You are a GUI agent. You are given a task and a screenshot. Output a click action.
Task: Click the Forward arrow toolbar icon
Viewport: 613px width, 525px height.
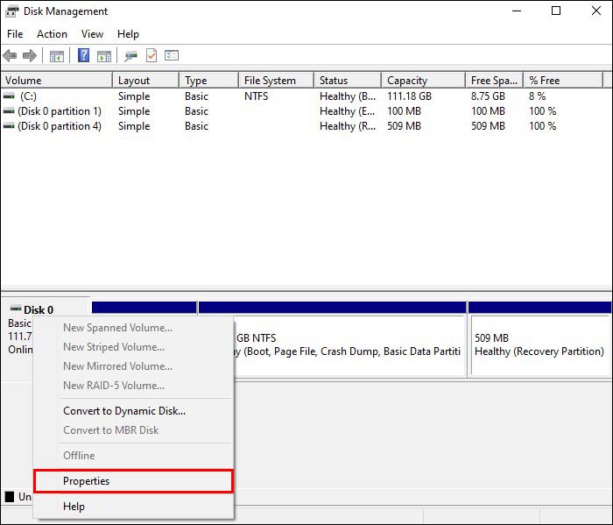[30, 56]
